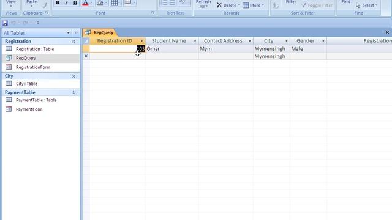The image size is (392, 220).
Task: Click the 'Mym' contact address cell
Action: tap(226, 49)
